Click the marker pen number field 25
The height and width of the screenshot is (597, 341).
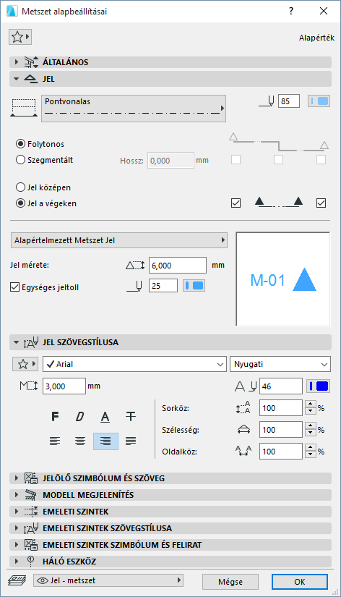pos(163,286)
